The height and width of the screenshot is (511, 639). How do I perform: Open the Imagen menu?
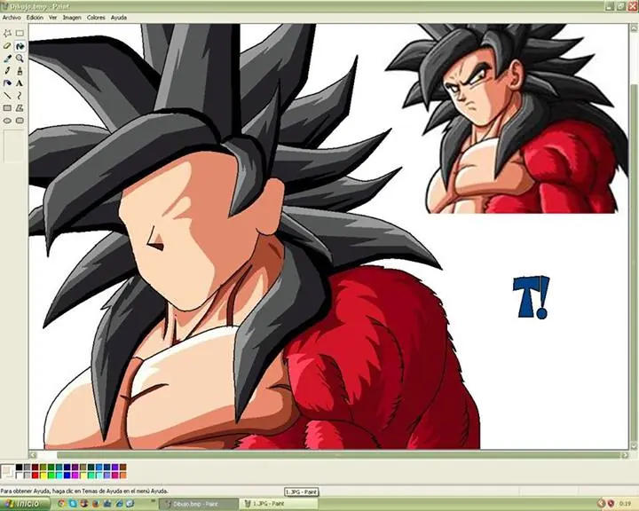[x=72, y=18]
